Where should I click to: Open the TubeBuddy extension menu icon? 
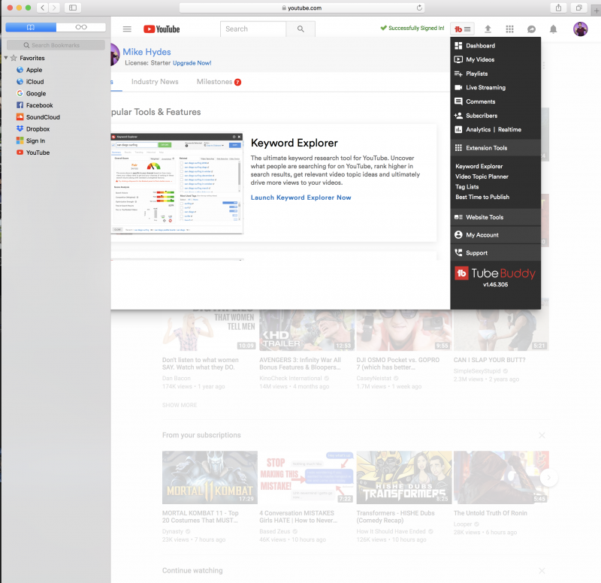coord(462,29)
